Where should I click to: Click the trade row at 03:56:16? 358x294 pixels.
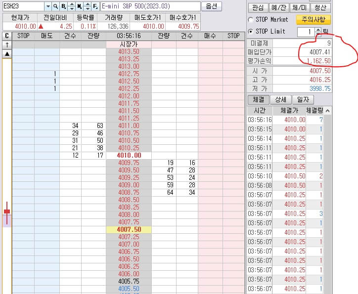tap(285, 120)
